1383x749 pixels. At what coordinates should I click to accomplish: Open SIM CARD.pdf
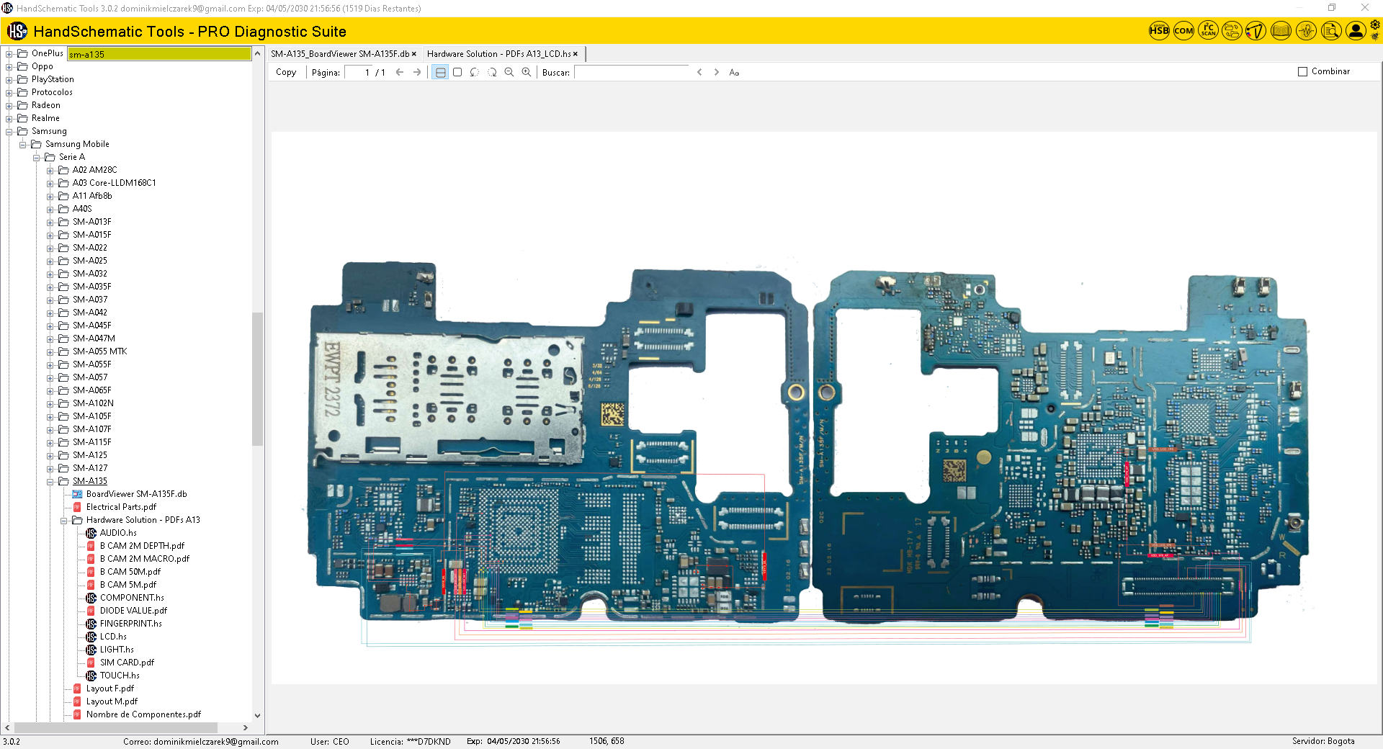(x=127, y=663)
